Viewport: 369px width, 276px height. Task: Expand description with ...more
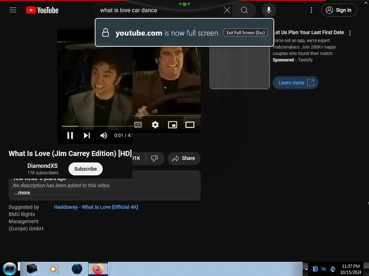[22, 193]
